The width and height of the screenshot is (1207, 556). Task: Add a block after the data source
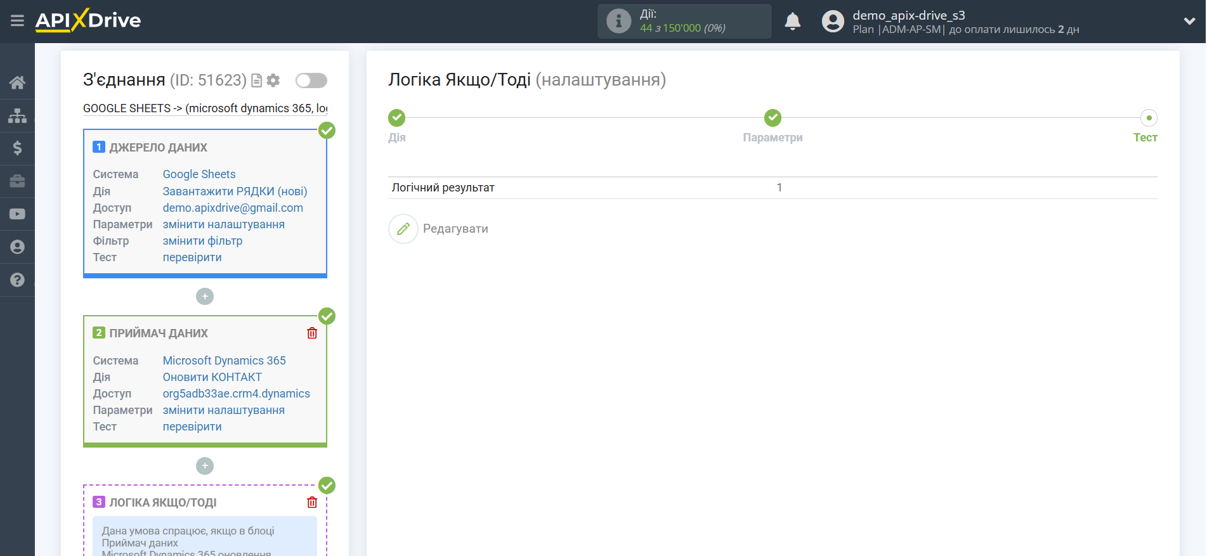[205, 296]
